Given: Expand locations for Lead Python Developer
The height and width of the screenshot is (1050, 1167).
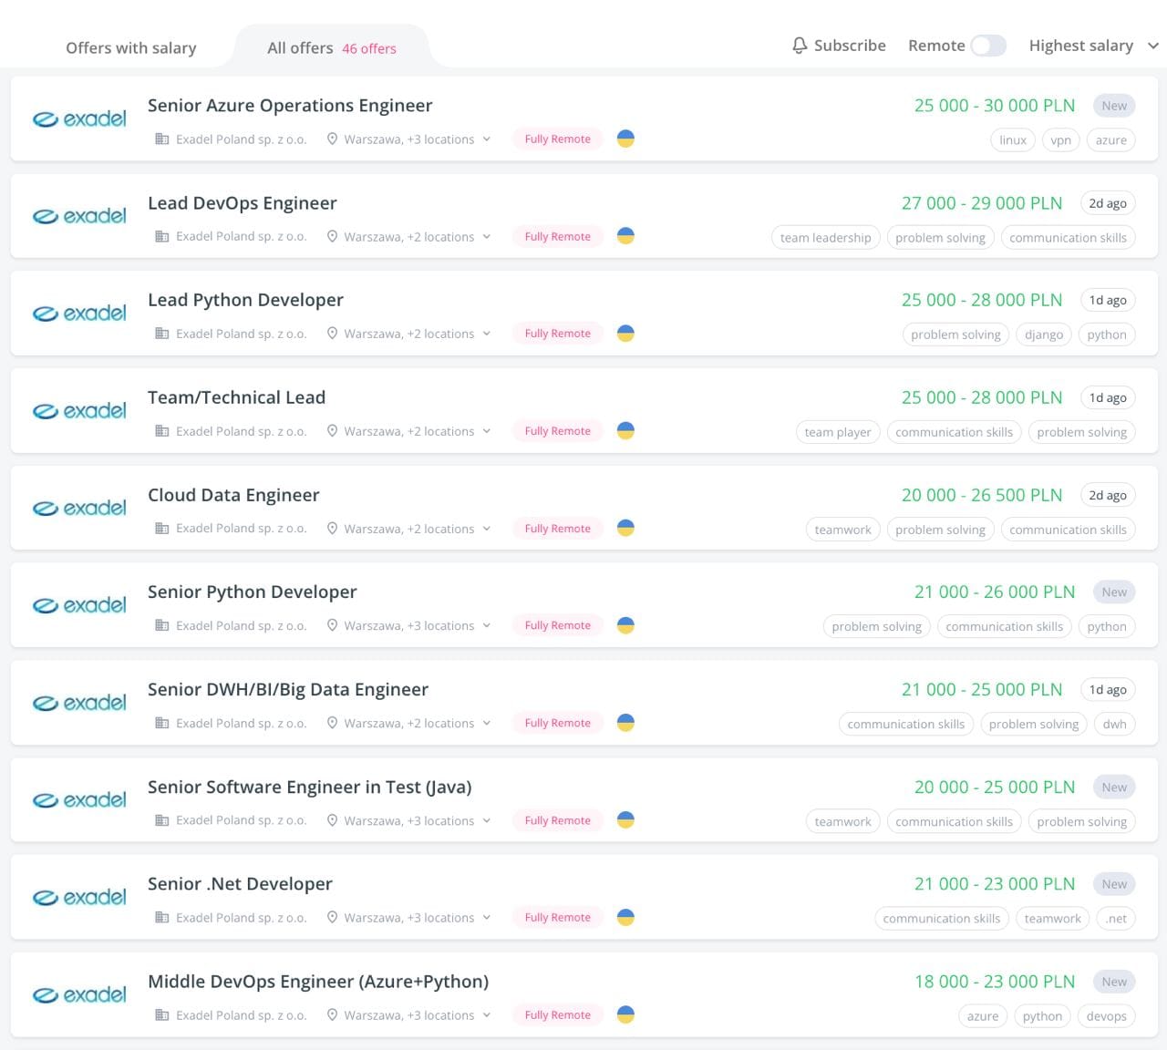Looking at the screenshot, I should pos(487,334).
